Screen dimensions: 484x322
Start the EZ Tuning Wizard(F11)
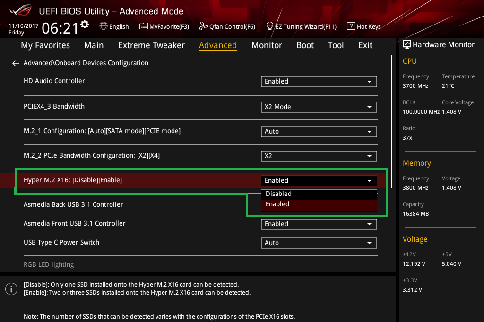[301, 26]
